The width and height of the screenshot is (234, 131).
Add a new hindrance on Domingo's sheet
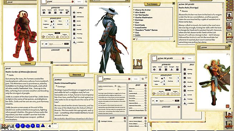(145, 118)
